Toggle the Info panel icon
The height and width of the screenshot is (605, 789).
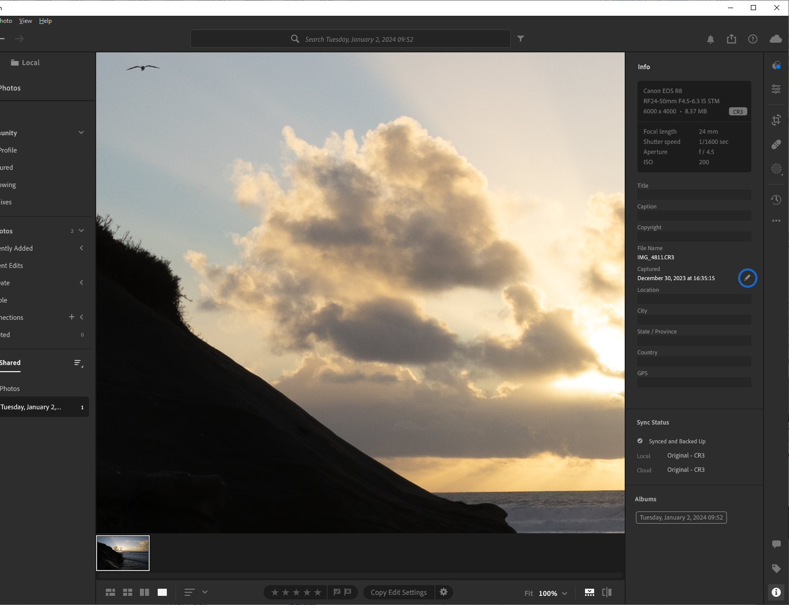point(776,592)
